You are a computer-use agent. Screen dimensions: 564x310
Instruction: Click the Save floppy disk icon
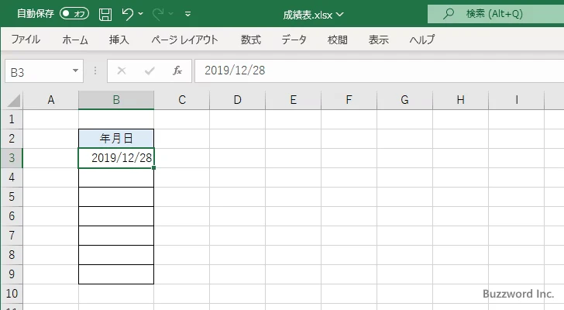point(105,14)
